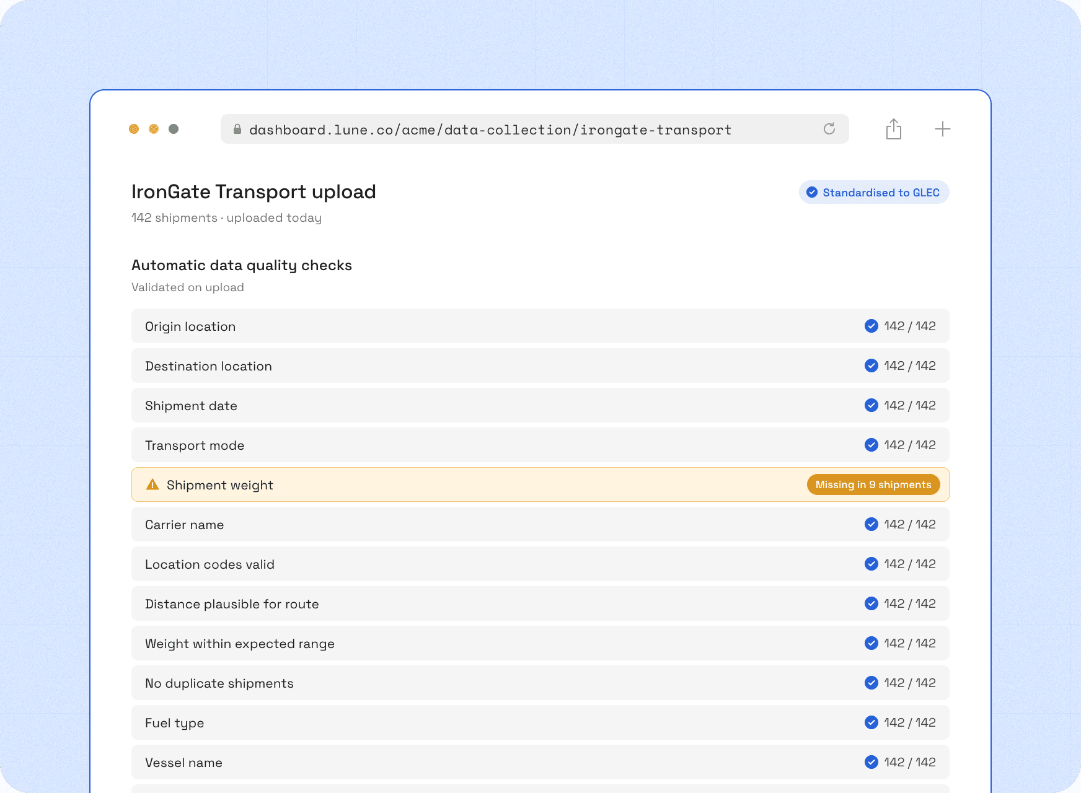Add a new tab with the plus icon
The width and height of the screenshot is (1081, 793).
pos(942,129)
